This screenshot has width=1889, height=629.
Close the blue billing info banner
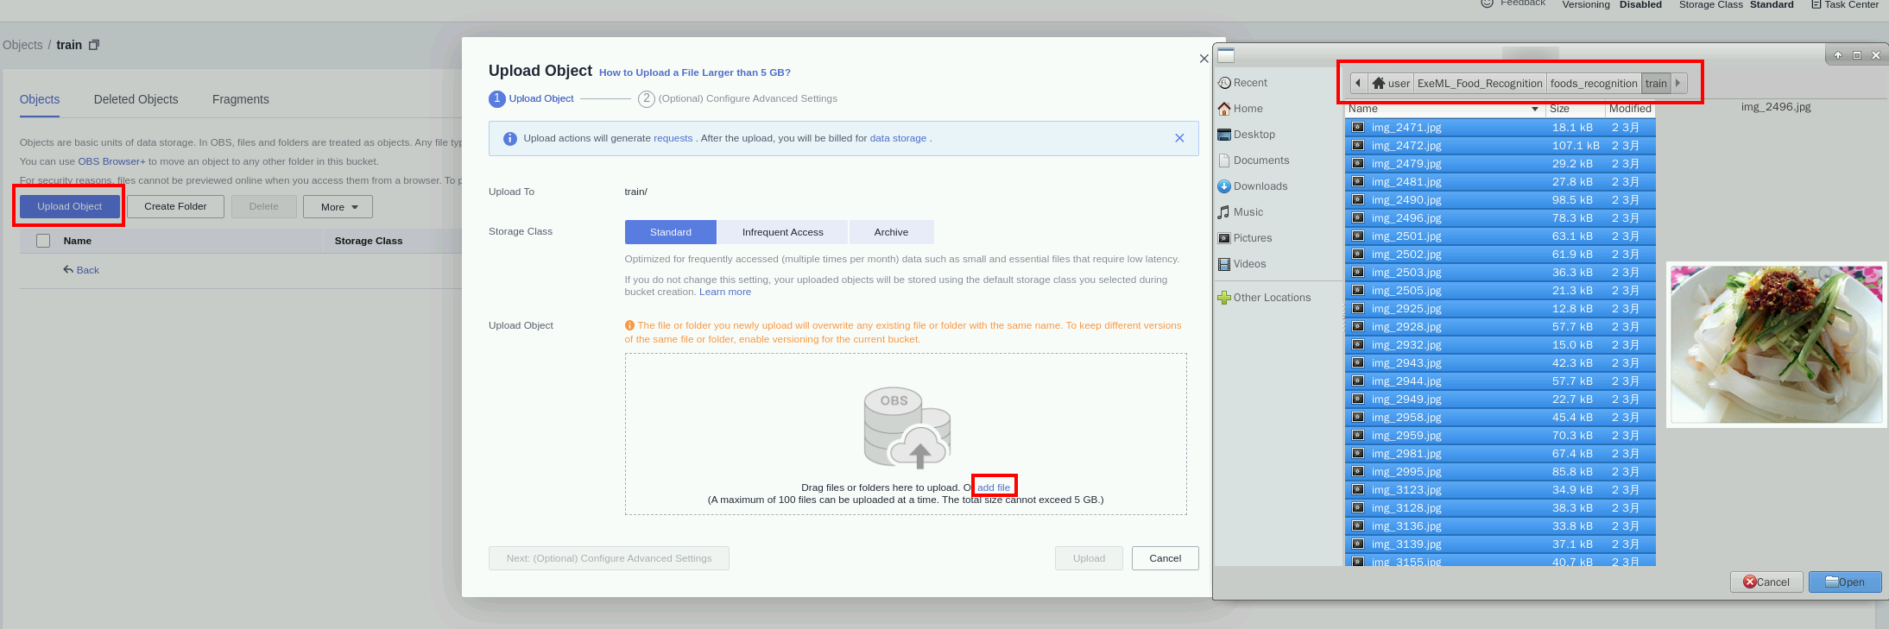(1179, 138)
